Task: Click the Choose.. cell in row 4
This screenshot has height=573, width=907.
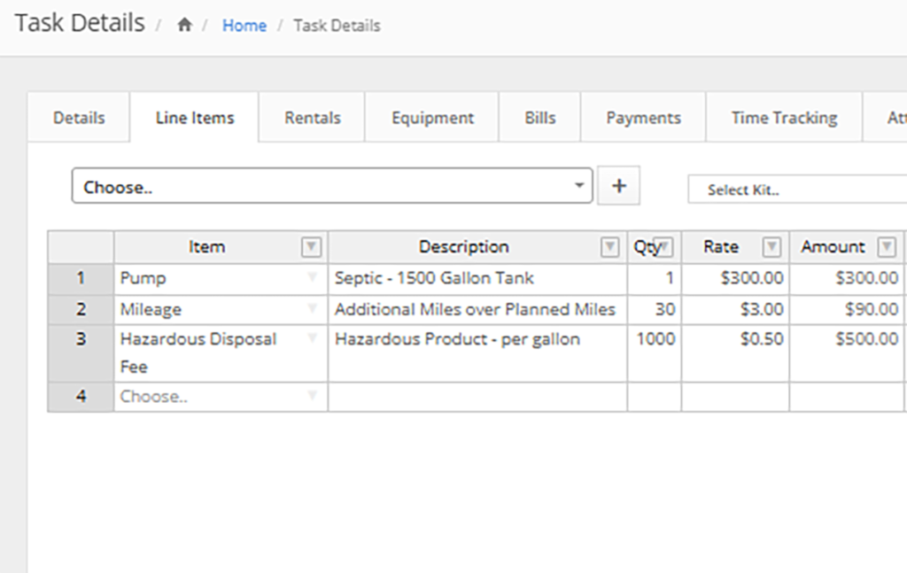Action: point(221,397)
